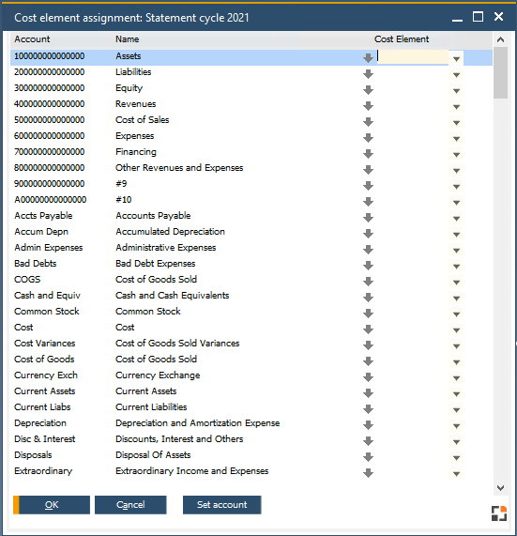Click the down-arrow icon for Bad Debt Expenses
Screen dimensions: 517x536
click(368, 266)
